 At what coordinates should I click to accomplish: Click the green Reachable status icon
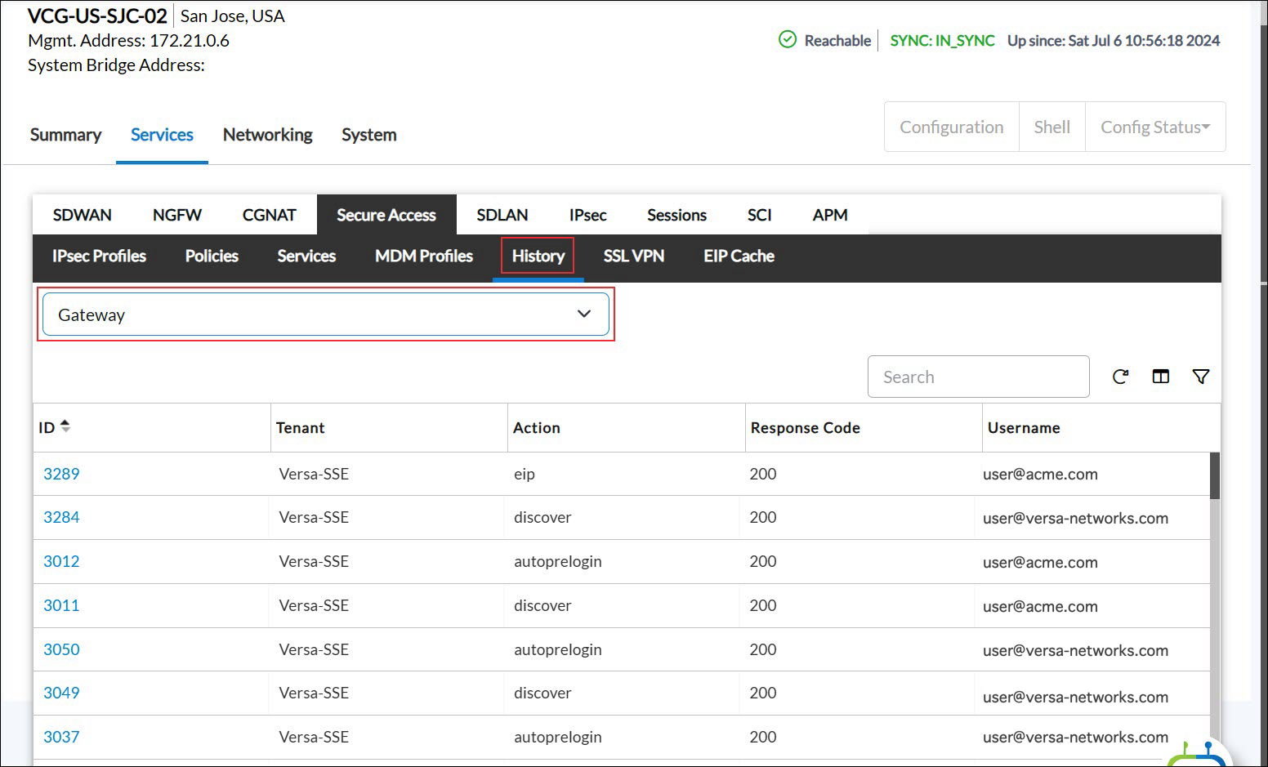click(x=786, y=39)
